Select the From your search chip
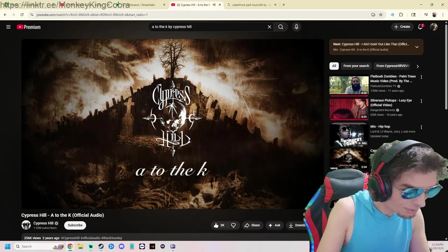448x252 pixels. [x=356, y=66]
